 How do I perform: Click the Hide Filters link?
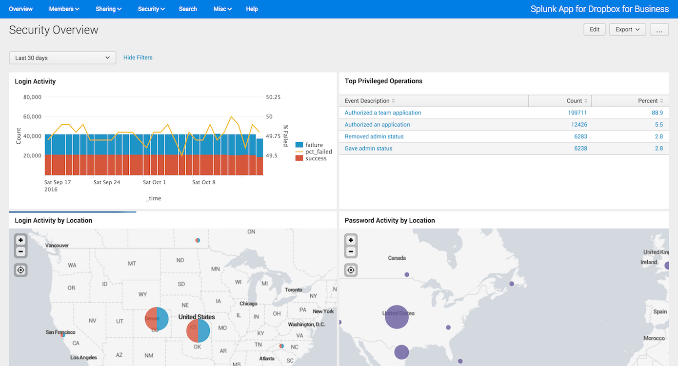(x=138, y=58)
